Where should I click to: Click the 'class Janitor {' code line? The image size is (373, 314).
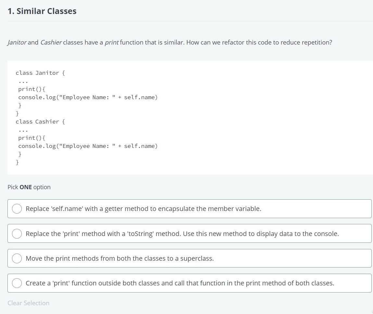click(40, 73)
